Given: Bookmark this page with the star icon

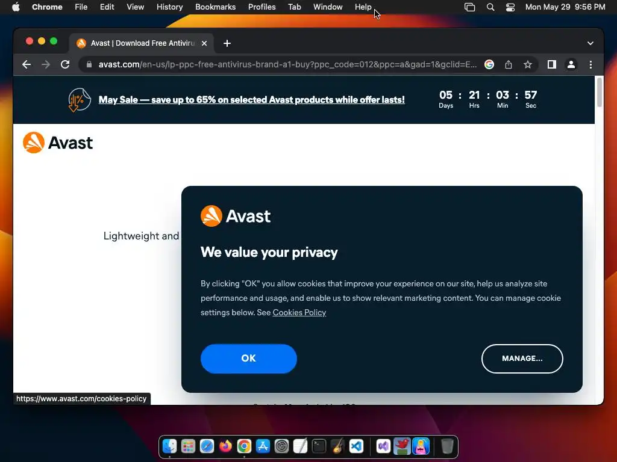Looking at the screenshot, I should 528,64.
